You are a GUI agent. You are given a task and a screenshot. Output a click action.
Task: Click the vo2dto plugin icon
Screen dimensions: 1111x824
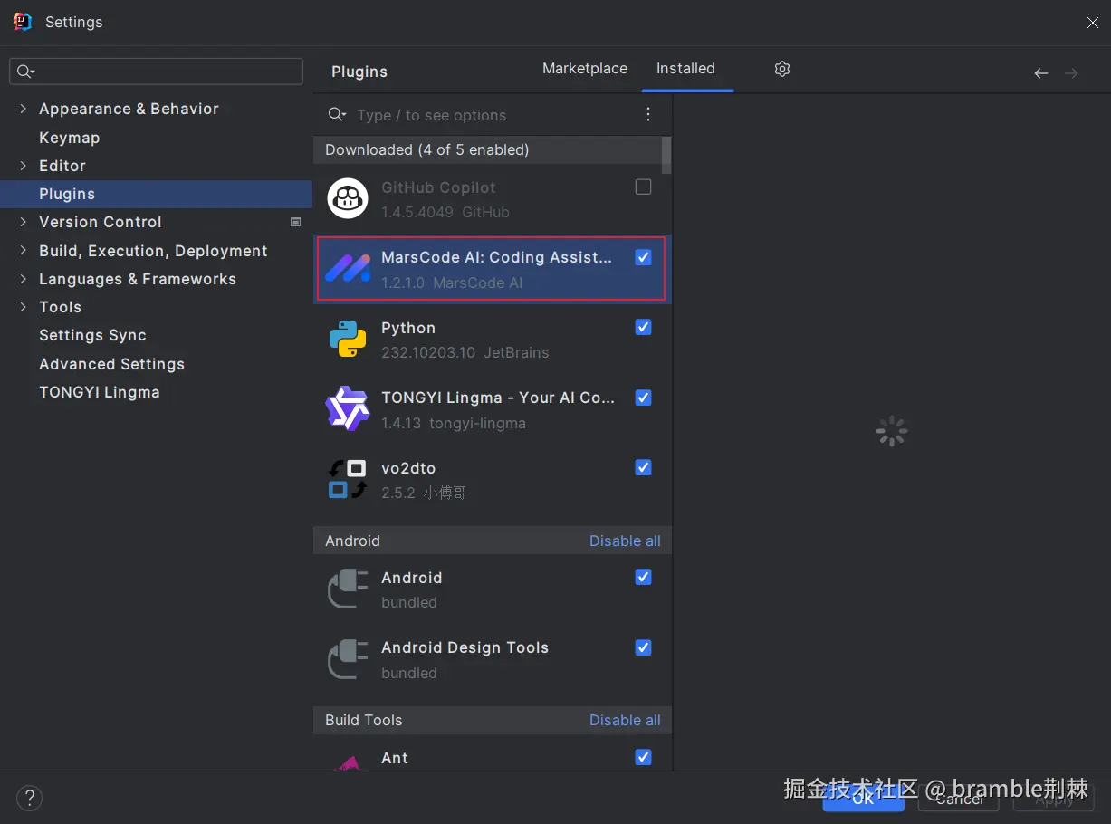[x=348, y=479]
